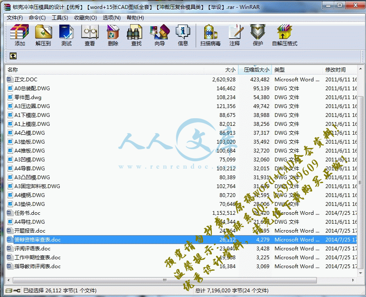The height and width of the screenshot is (297, 366).
Task: Open the File (文件) menu
Action: pyautogui.click(x=14, y=18)
